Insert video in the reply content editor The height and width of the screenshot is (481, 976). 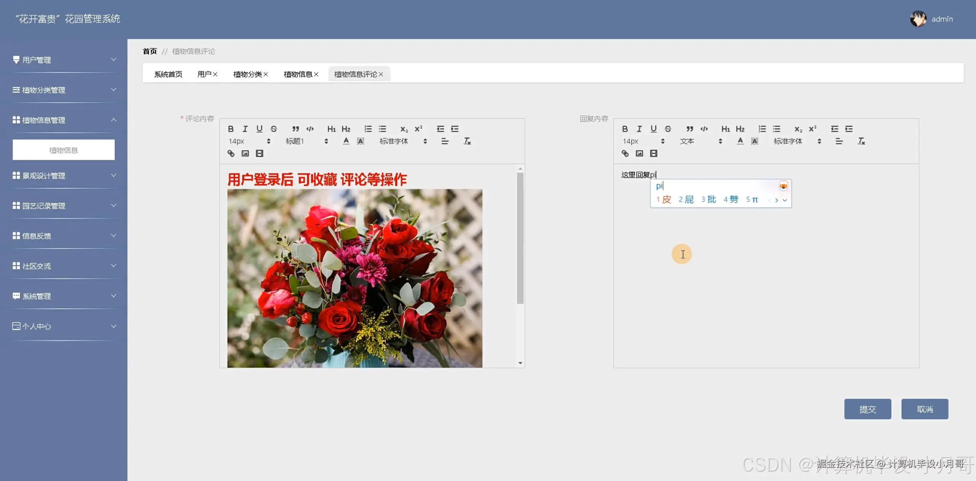(x=653, y=153)
